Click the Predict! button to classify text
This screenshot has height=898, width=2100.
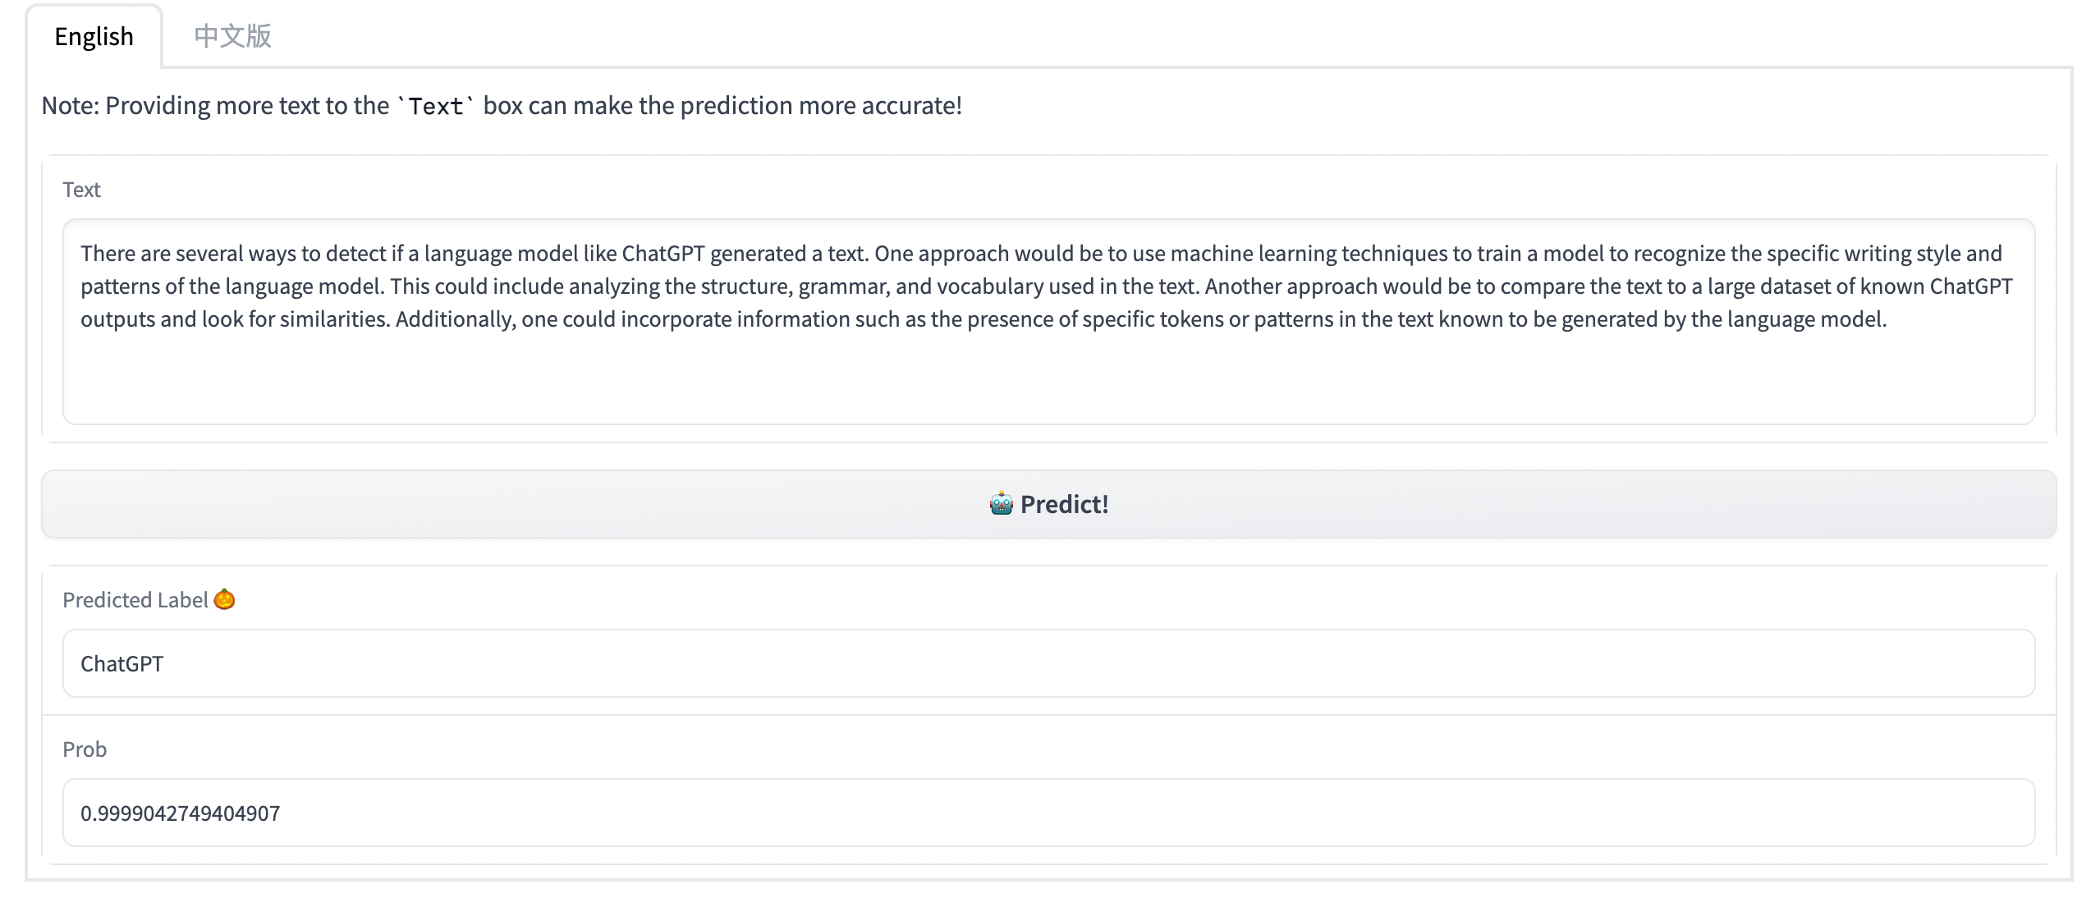(x=1049, y=503)
